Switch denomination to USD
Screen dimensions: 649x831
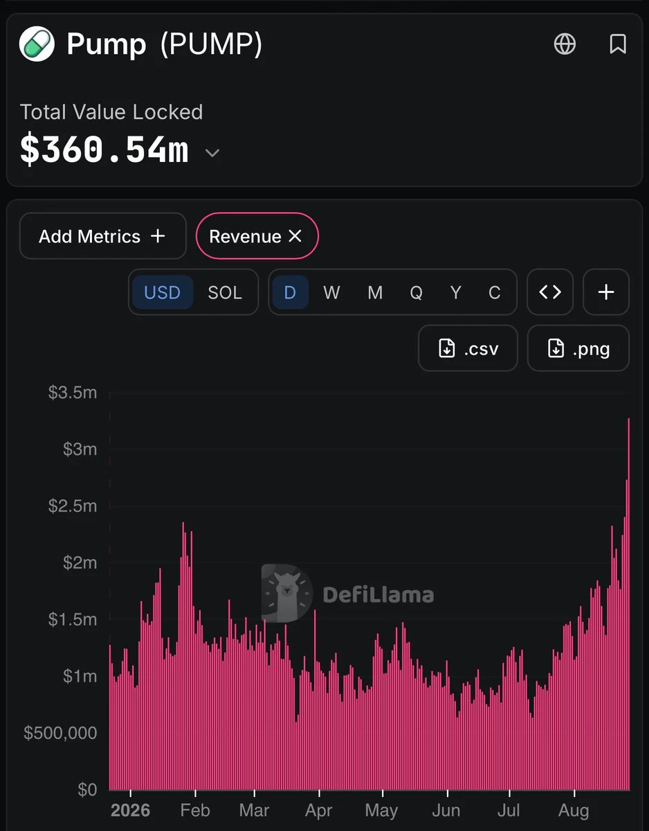point(162,292)
